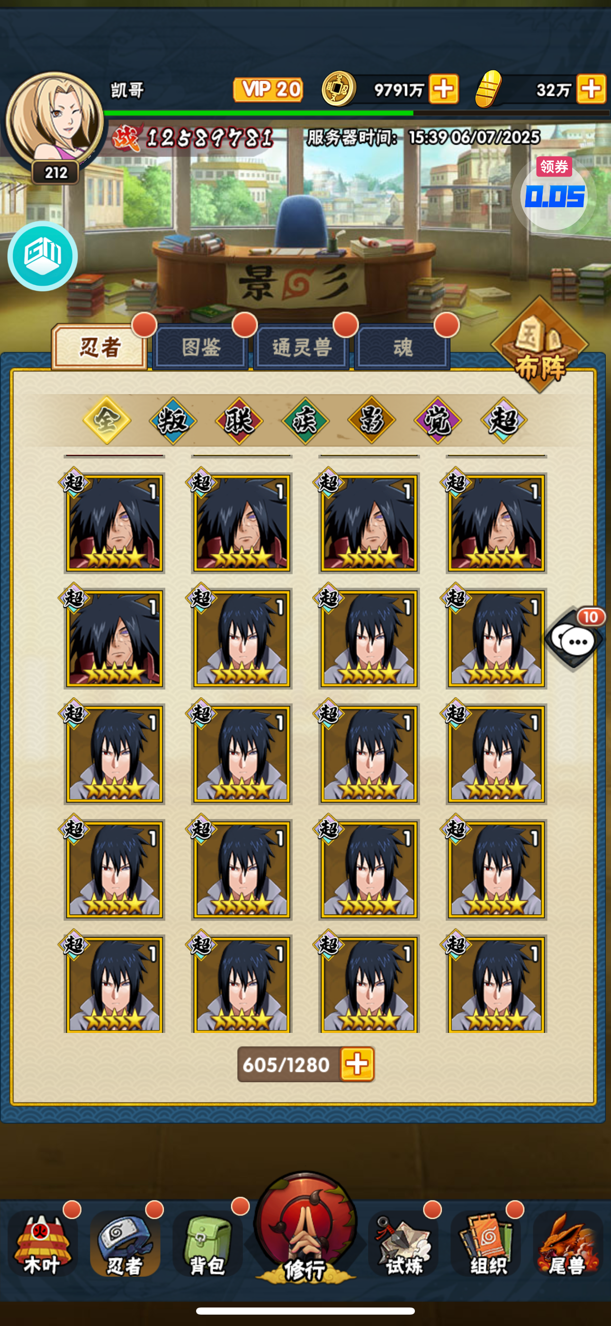
Task: Open the chat bubble with 10 badge
Action: click(x=575, y=639)
